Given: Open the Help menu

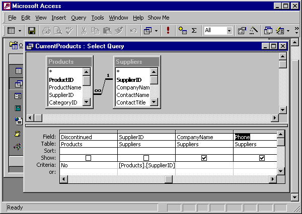Looking at the screenshot, I should pyautogui.click(x=138, y=18).
